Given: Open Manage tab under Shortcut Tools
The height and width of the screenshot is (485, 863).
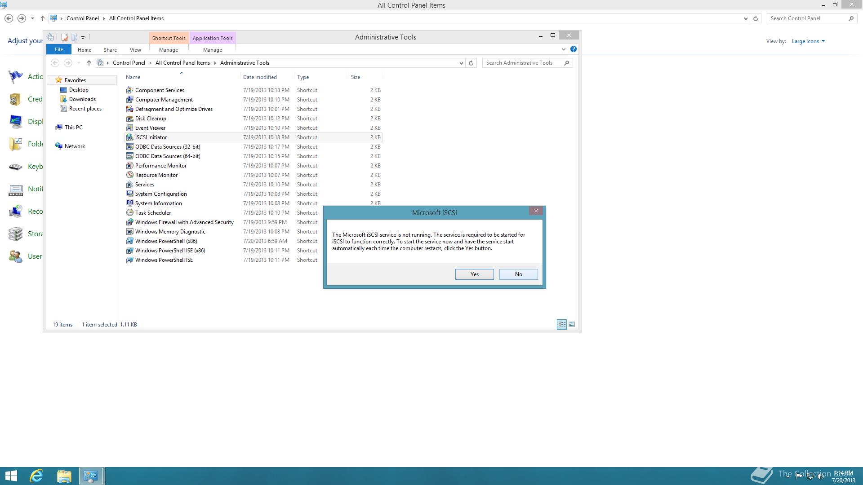Looking at the screenshot, I should click(x=169, y=50).
